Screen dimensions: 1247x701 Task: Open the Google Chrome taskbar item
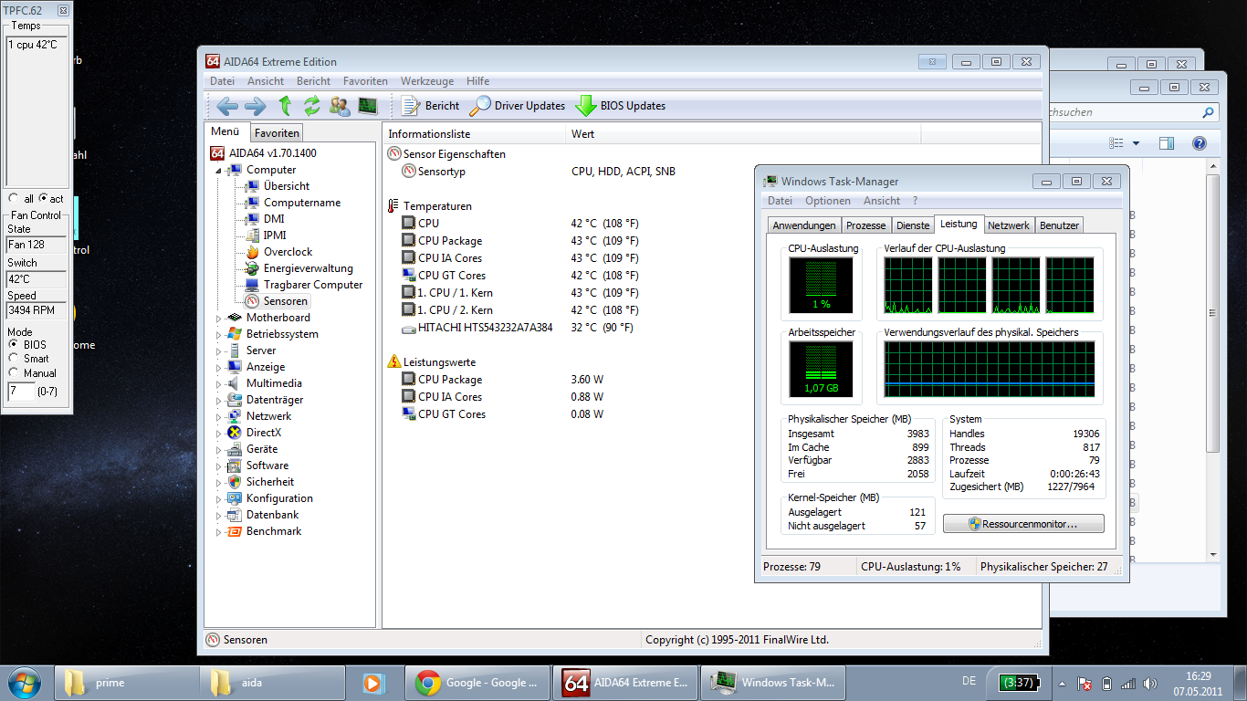point(479,683)
